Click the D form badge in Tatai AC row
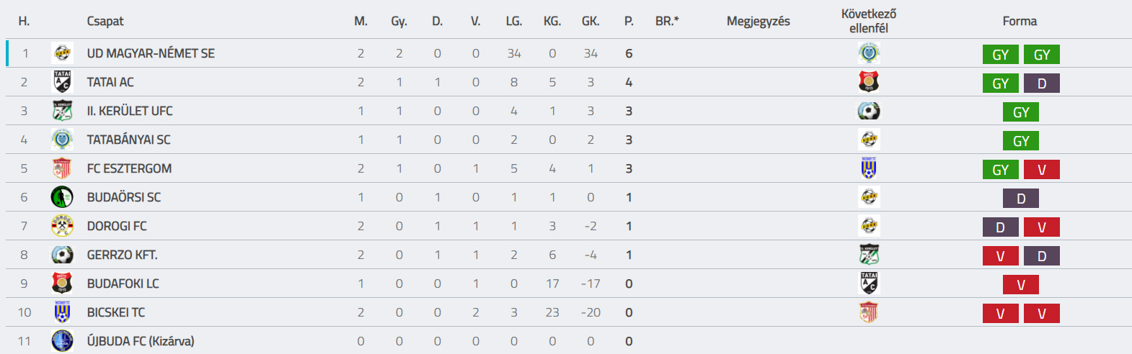This screenshot has height=354, width=1132. click(x=1042, y=83)
